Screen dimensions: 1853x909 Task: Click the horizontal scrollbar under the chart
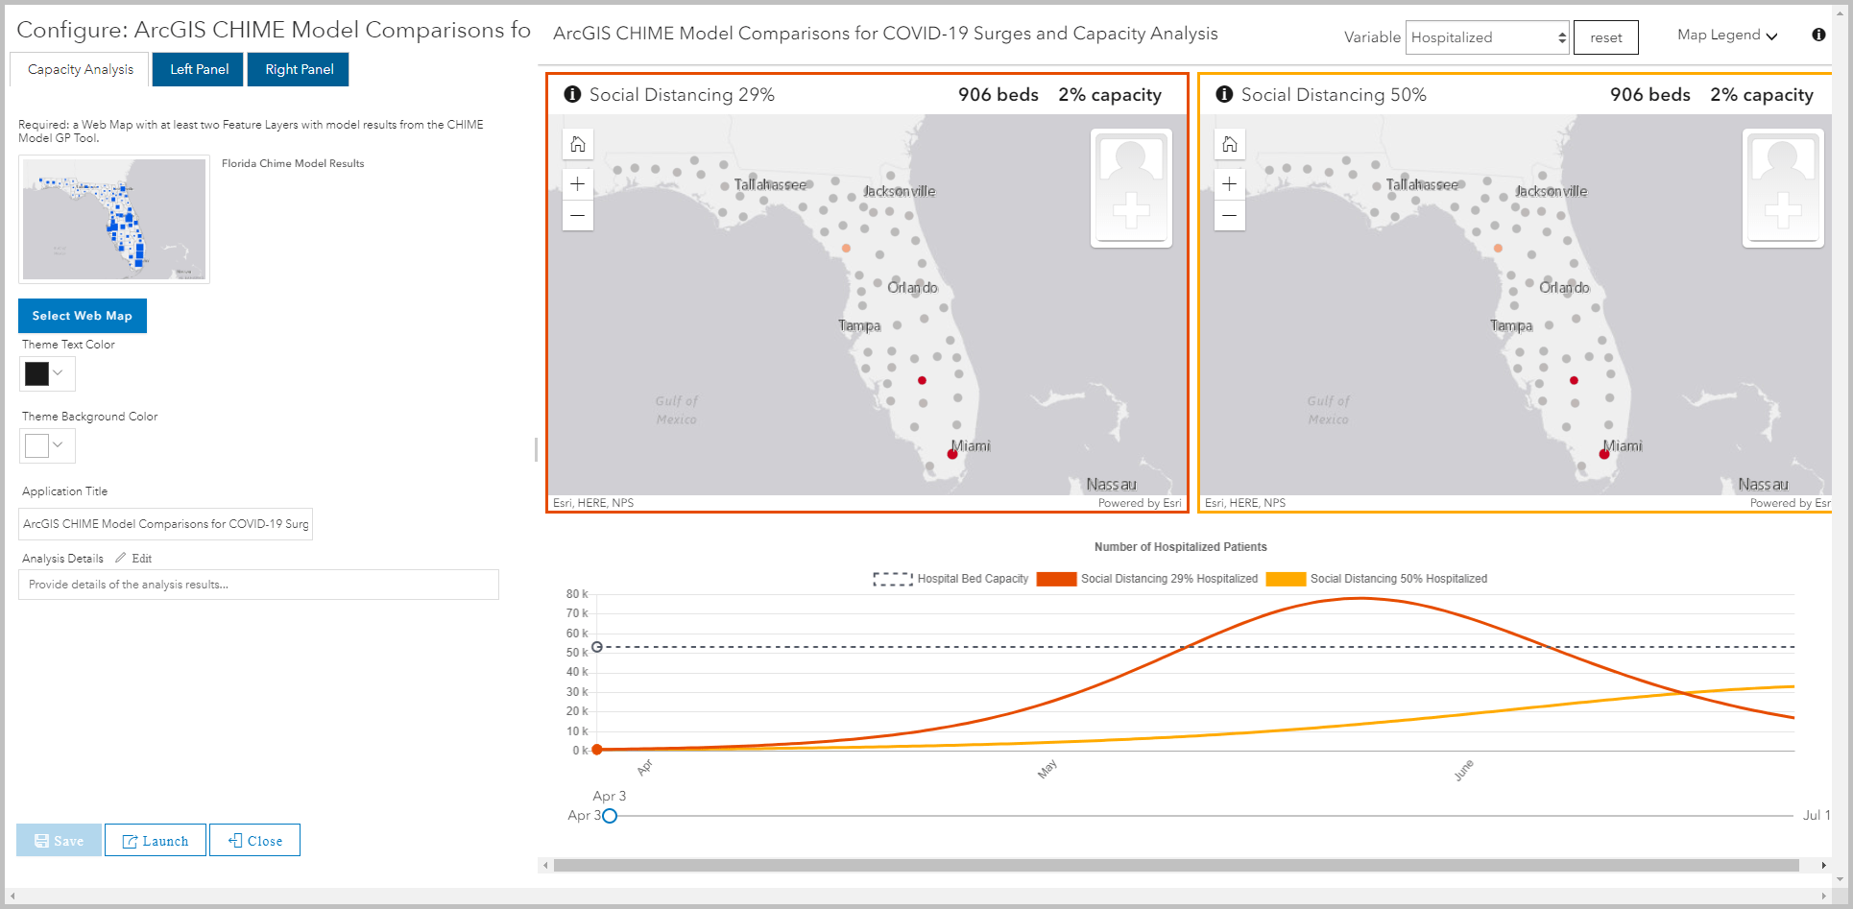point(1176,865)
